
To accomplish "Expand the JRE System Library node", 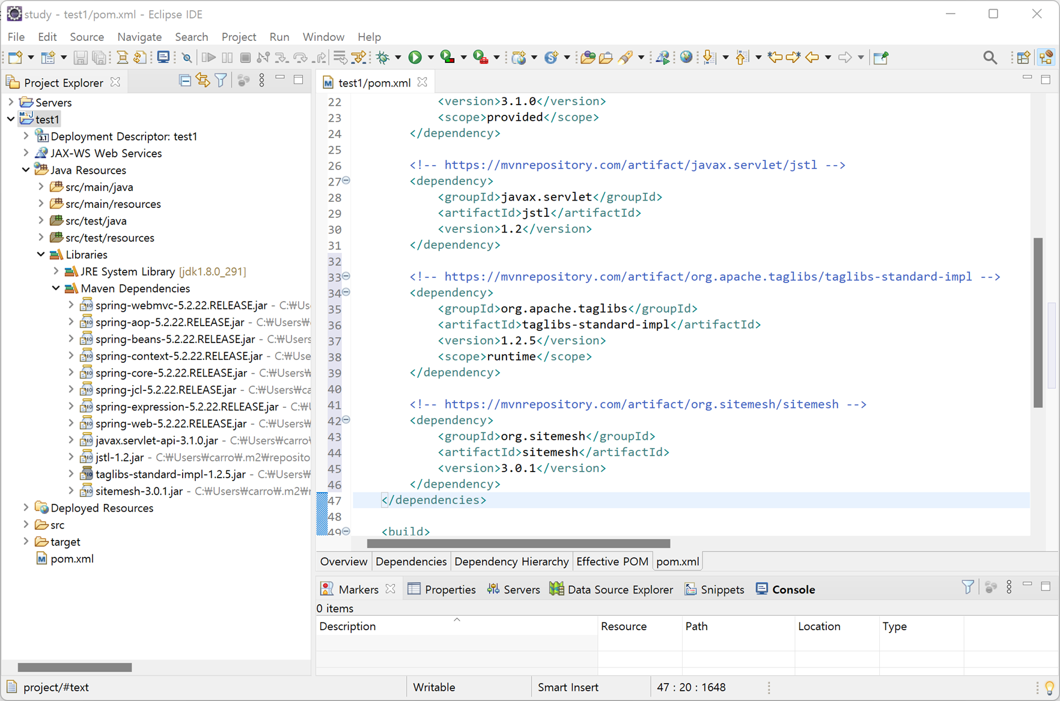I will click(56, 272).
